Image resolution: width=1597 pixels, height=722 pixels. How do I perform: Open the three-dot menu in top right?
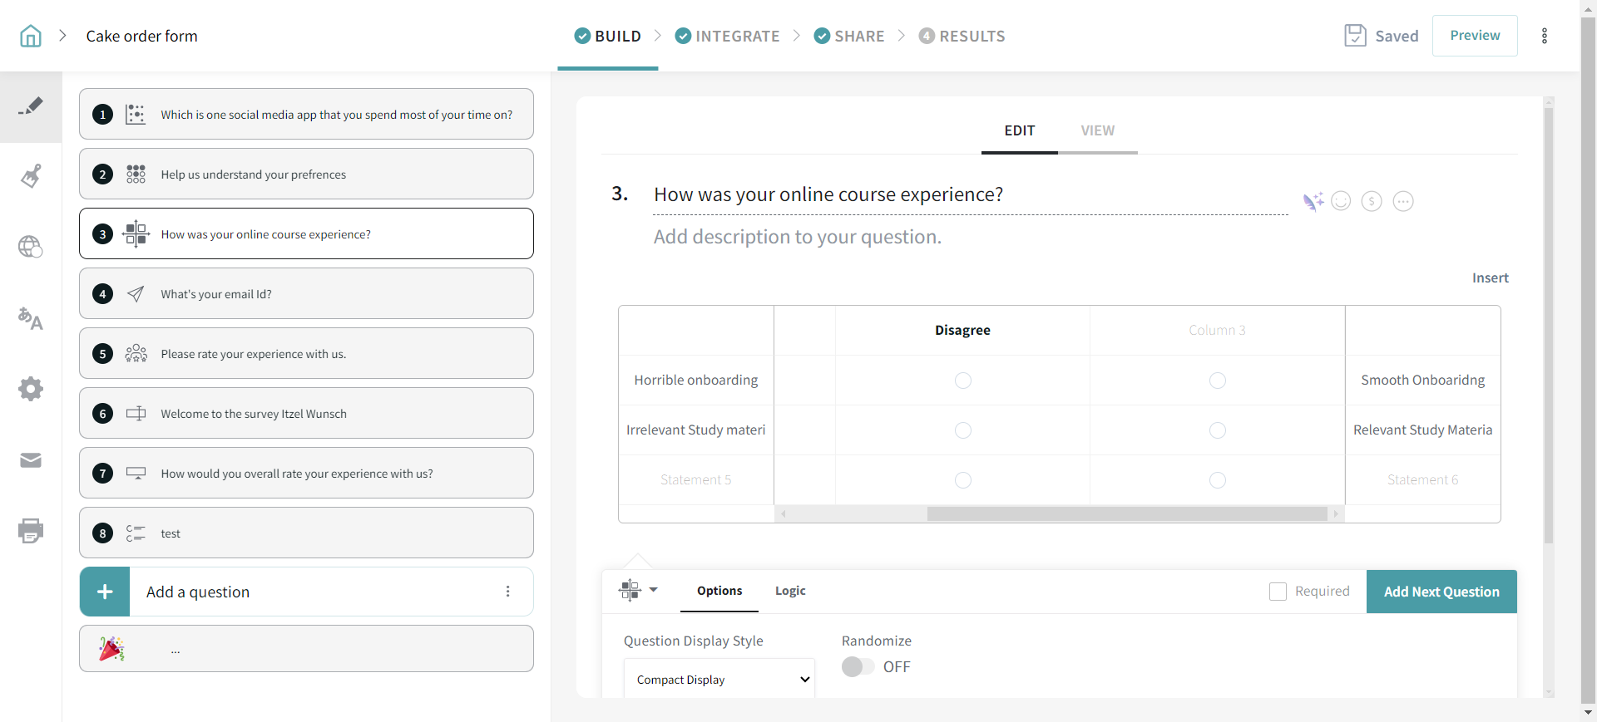tap(1545, 36)
